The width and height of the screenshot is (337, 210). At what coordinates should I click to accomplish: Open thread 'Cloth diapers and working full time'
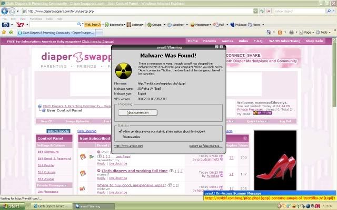point(135,171)
